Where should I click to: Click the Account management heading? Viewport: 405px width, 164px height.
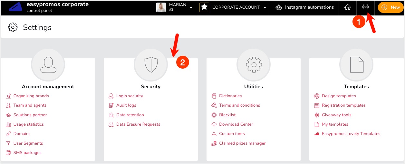tap(48, 87)
